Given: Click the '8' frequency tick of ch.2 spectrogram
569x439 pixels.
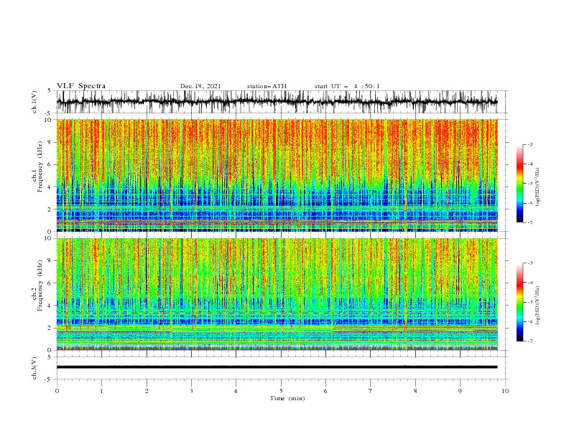Looking at the screenshot, I should (x=50, y=261).
